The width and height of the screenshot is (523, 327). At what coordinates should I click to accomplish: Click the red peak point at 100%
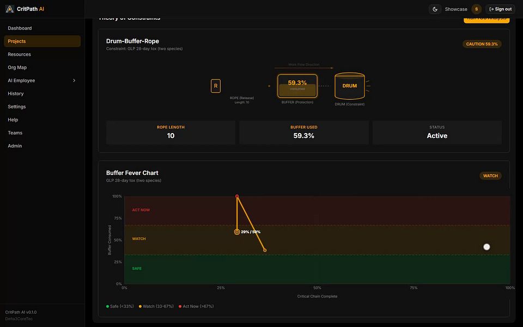pyautogui.click(x=237, y=196)
